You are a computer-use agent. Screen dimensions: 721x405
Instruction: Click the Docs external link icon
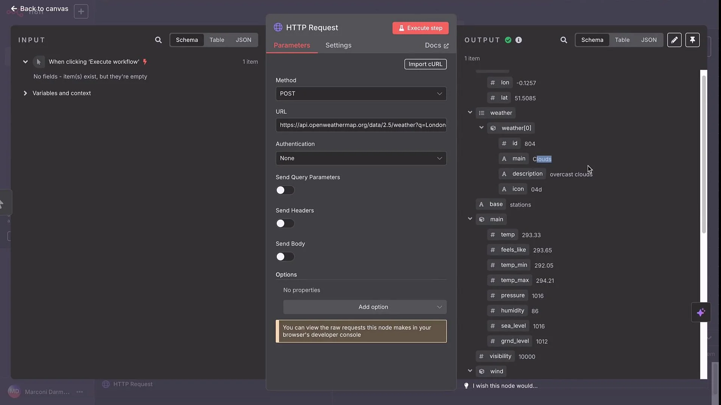click(446, 46)
